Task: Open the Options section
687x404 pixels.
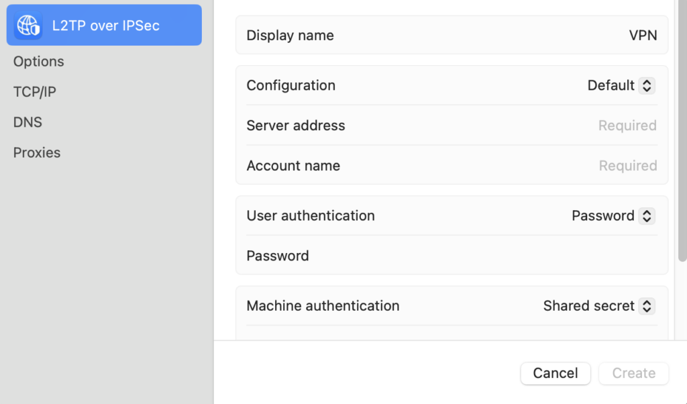Action: pos(38,61)
